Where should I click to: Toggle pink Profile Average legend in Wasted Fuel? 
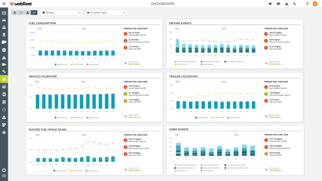pos(92,171)
